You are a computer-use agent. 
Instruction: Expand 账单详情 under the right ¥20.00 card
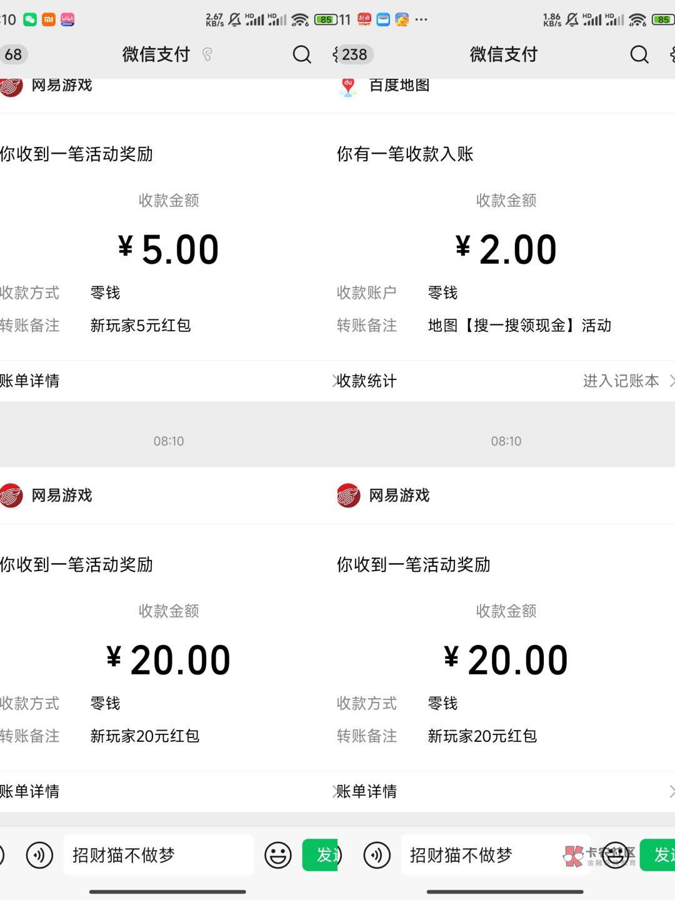(367, 791)
